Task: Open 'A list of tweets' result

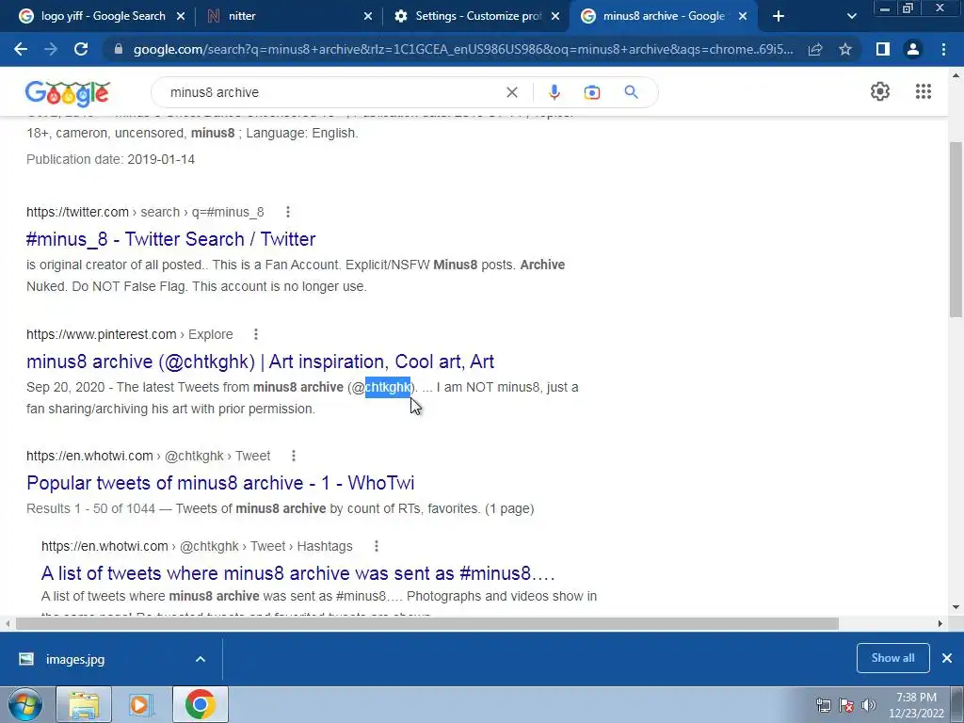Action: click(x=298, y=573)
